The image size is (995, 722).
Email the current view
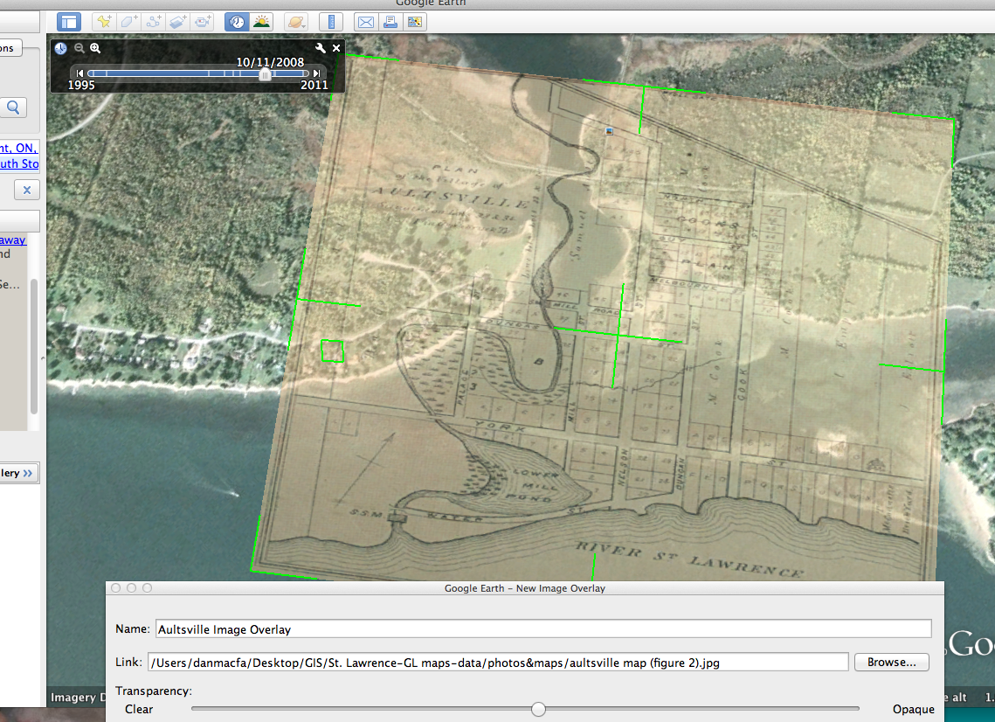point(365,21)
